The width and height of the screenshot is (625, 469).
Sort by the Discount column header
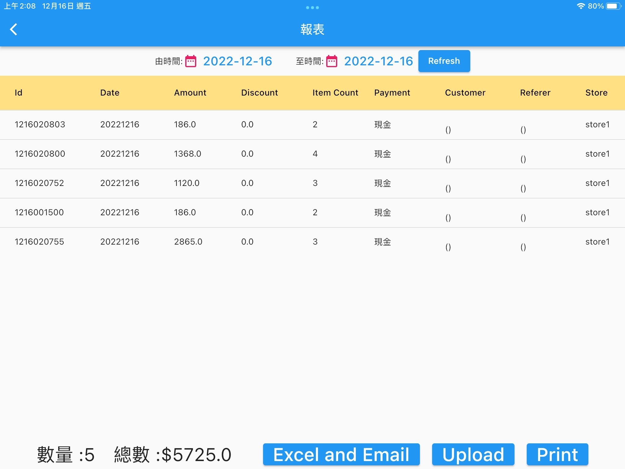click(259, 93)
